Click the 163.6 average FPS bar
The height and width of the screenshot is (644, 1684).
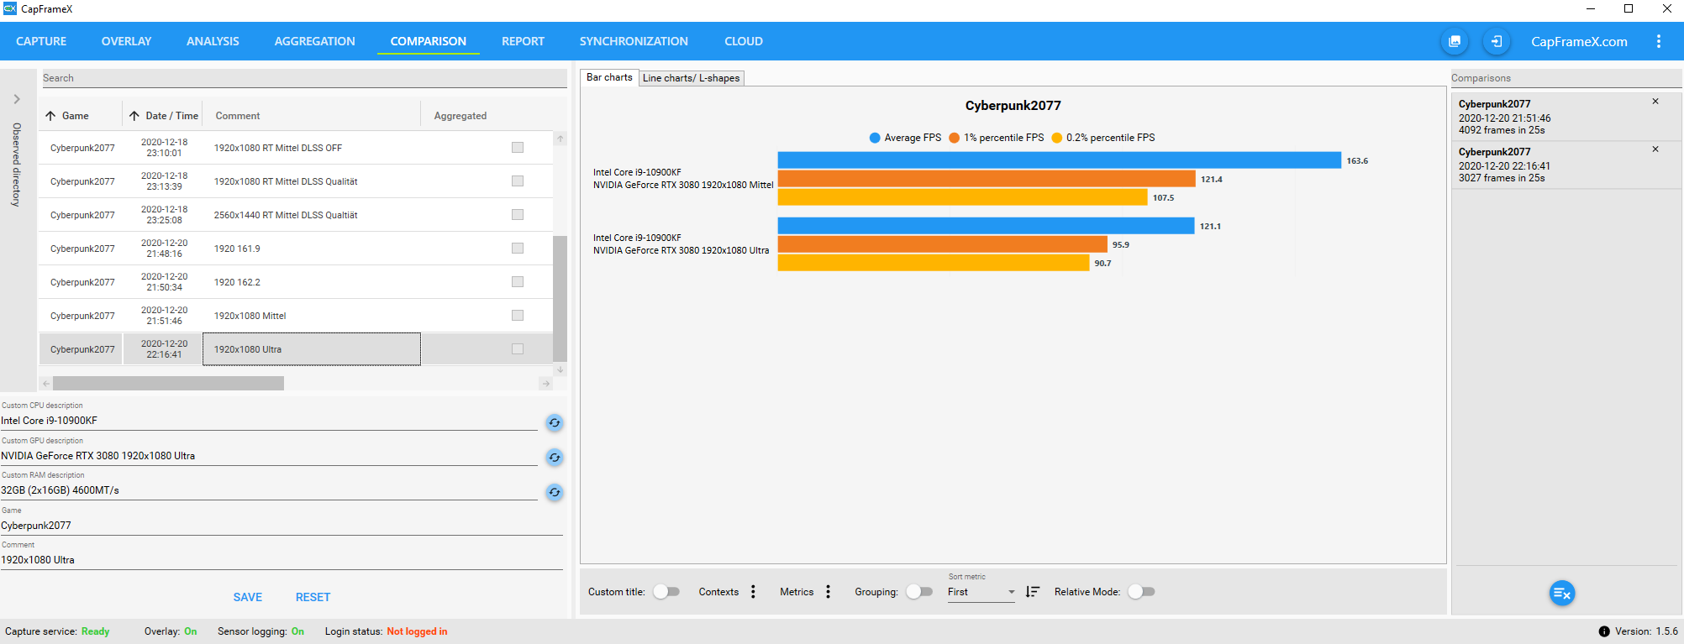coord(1059,160)
